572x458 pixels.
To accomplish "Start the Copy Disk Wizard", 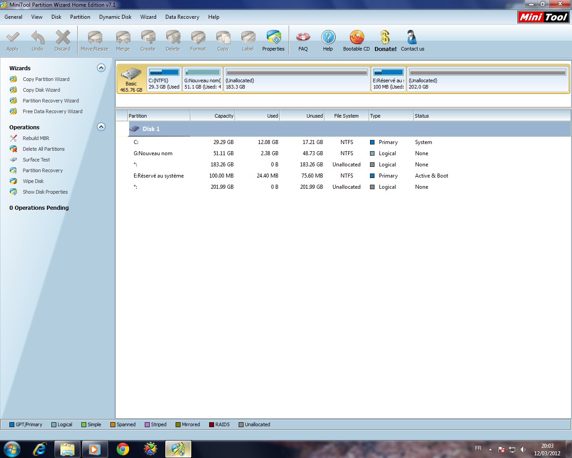I will point(41,90).
